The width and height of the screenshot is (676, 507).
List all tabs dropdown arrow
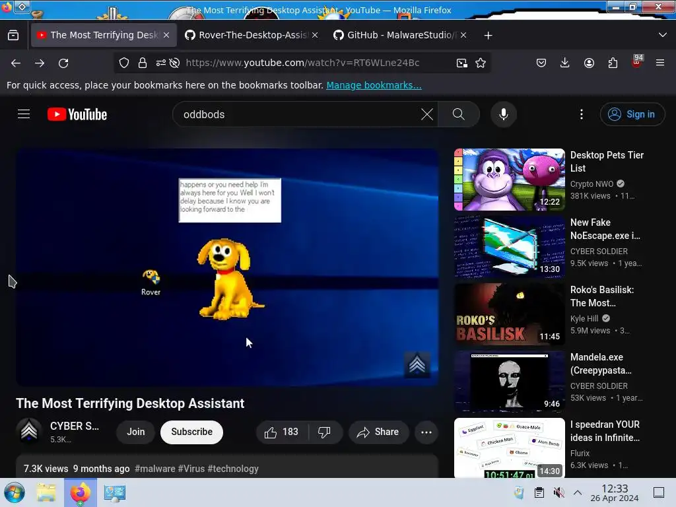[663, 35]
